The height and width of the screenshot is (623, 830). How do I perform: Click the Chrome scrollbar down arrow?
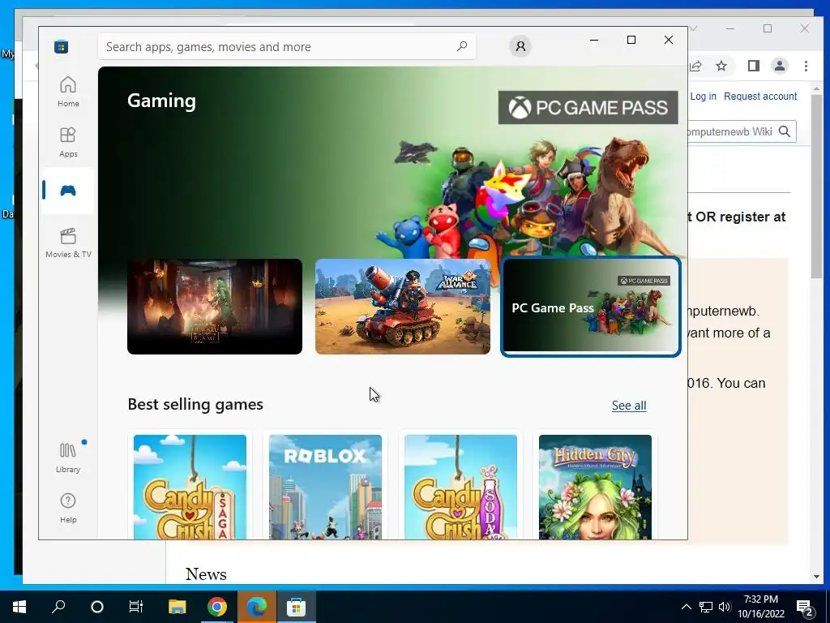pyautogui.click(x=815, y=577)
